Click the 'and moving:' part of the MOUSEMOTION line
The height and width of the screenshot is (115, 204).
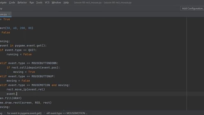tap(61, 85)
